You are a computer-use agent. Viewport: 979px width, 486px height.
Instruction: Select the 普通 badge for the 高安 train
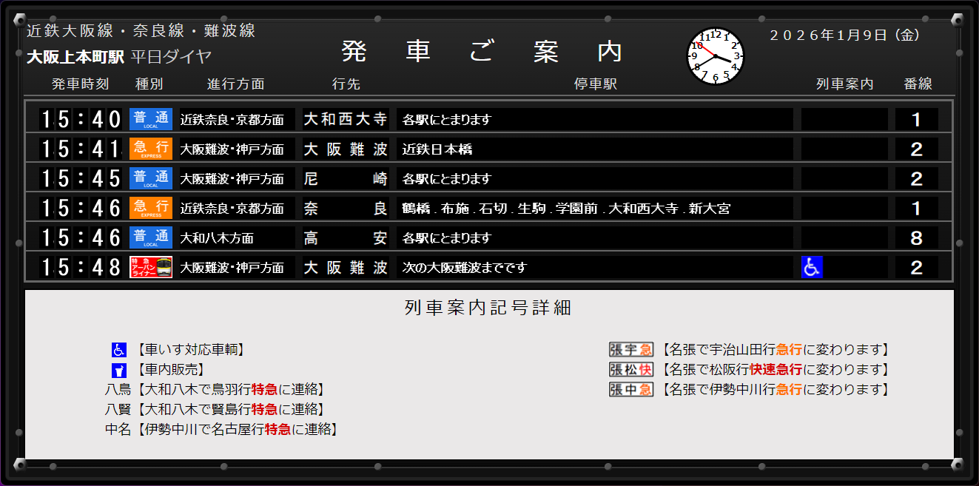pos(151,237)
